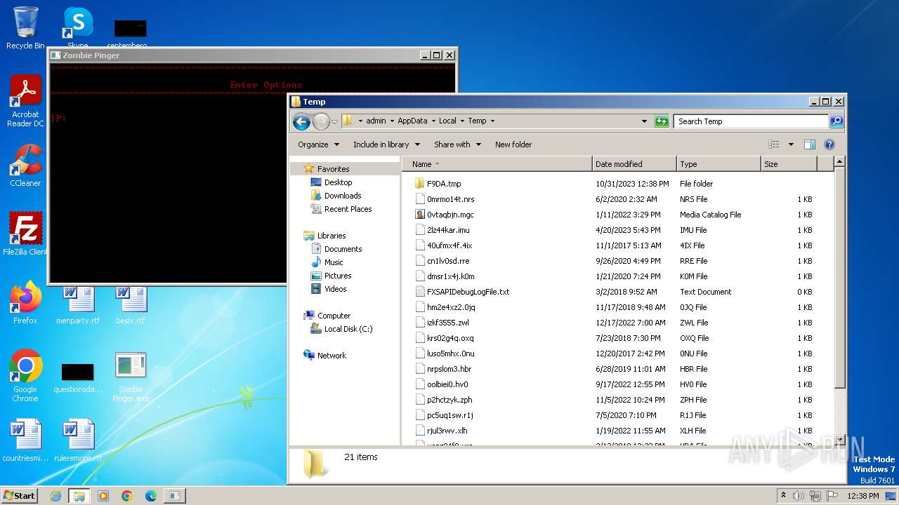The image size is (899, 505).
Task: Toggle the preview pane icon
Action: (809, 144)
